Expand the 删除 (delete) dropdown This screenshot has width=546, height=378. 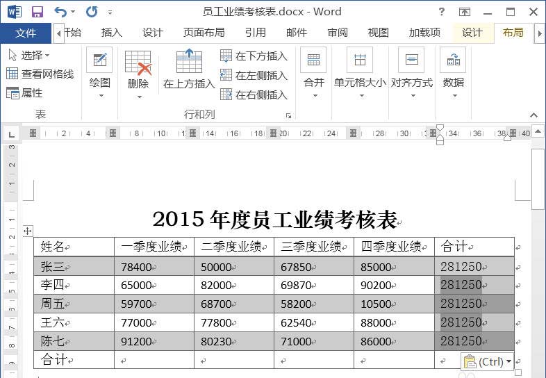tap(138, 96)
